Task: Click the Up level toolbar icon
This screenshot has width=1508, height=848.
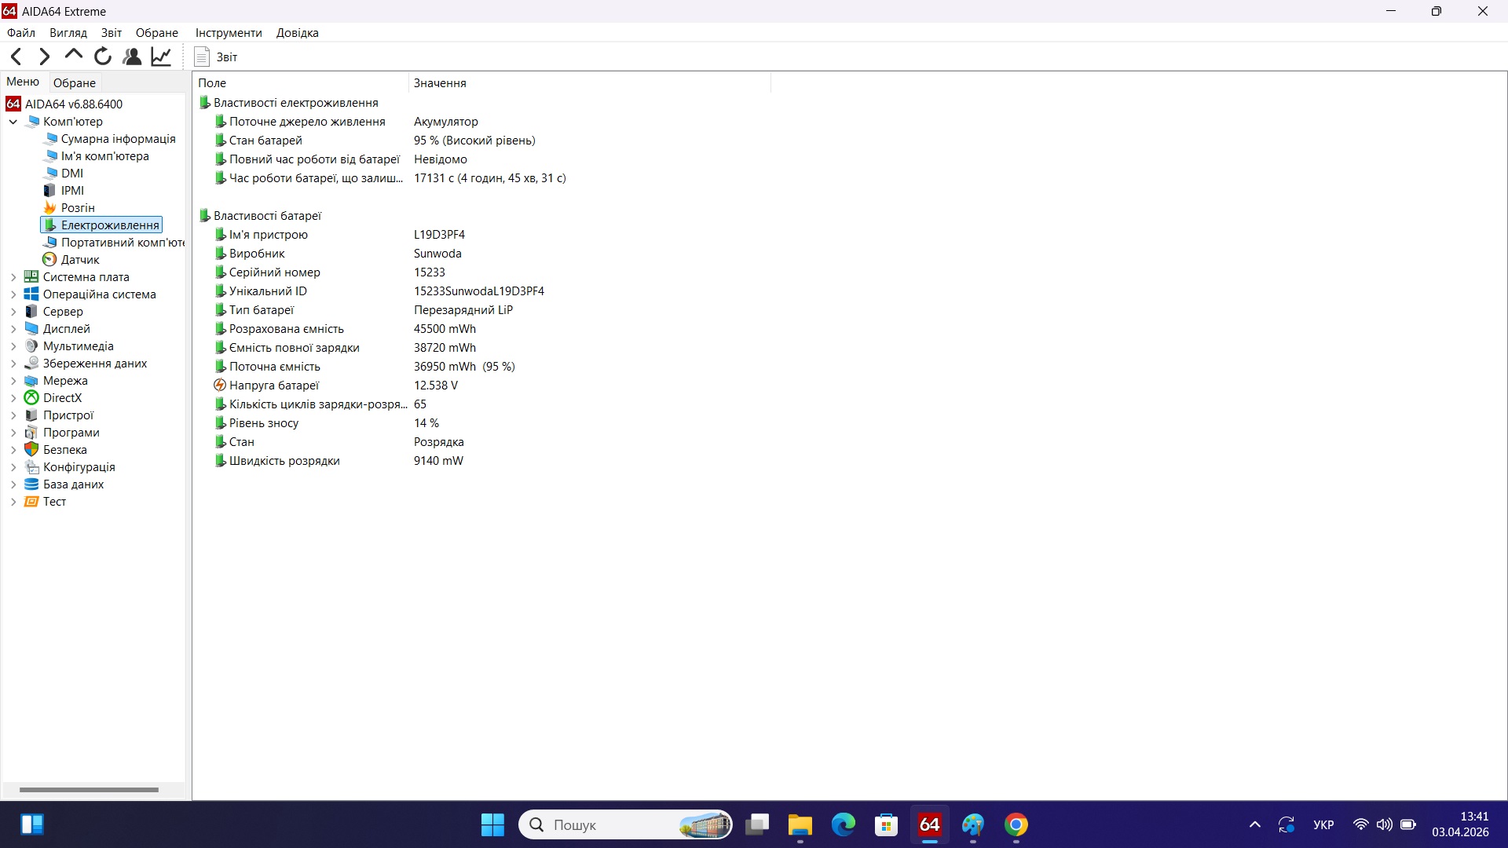Action: 72,57
